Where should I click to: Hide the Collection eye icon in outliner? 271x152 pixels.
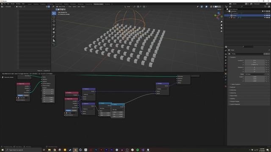pyautogui.click(x=265, y=11)
